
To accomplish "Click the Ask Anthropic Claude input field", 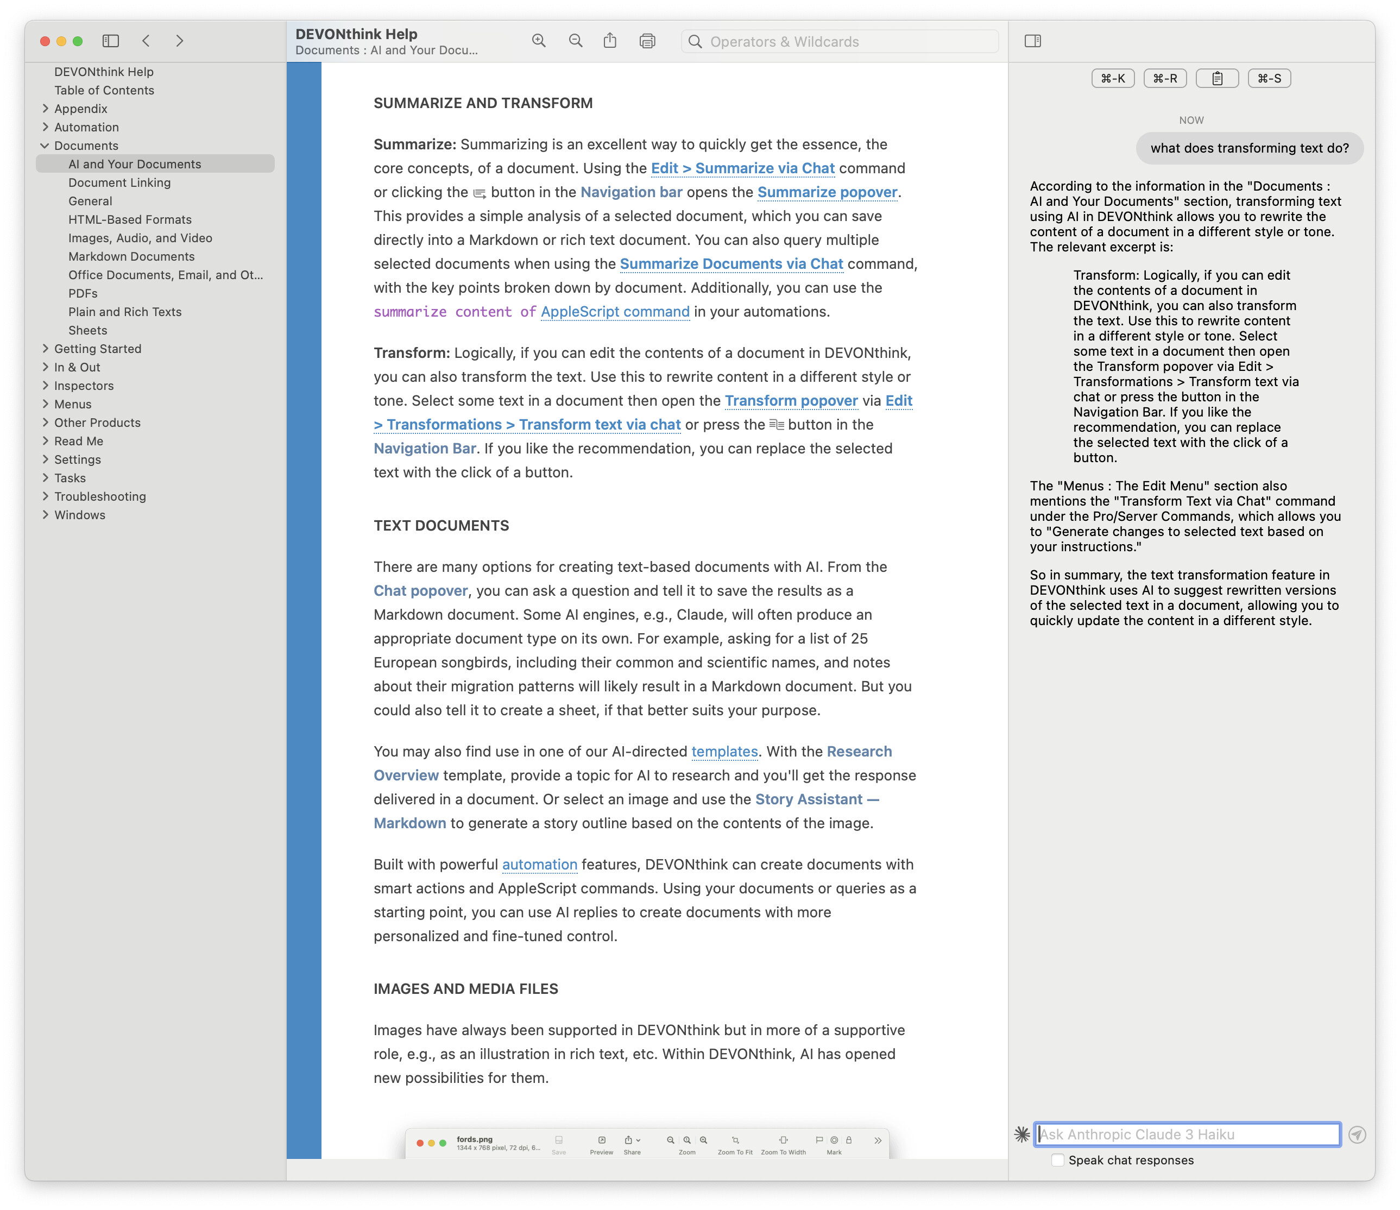I will [x=1187, y=1135].
